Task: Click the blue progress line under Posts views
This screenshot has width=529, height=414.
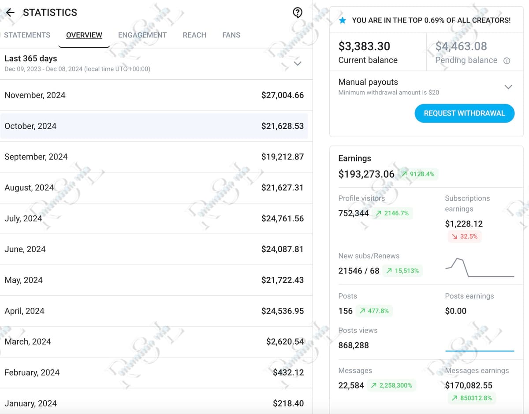Action: click(x=480, y=350)
